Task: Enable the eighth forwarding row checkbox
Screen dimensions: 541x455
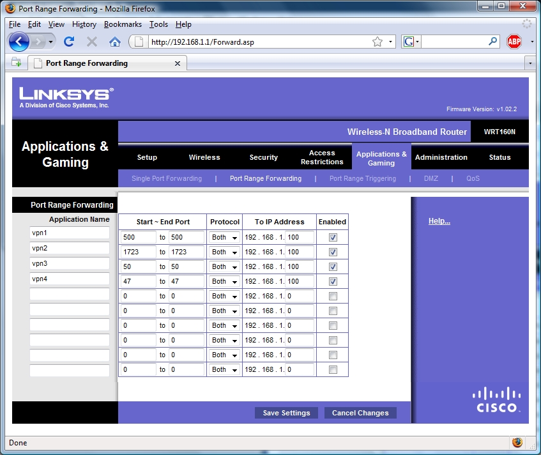Action: click(x=333, y=340)
